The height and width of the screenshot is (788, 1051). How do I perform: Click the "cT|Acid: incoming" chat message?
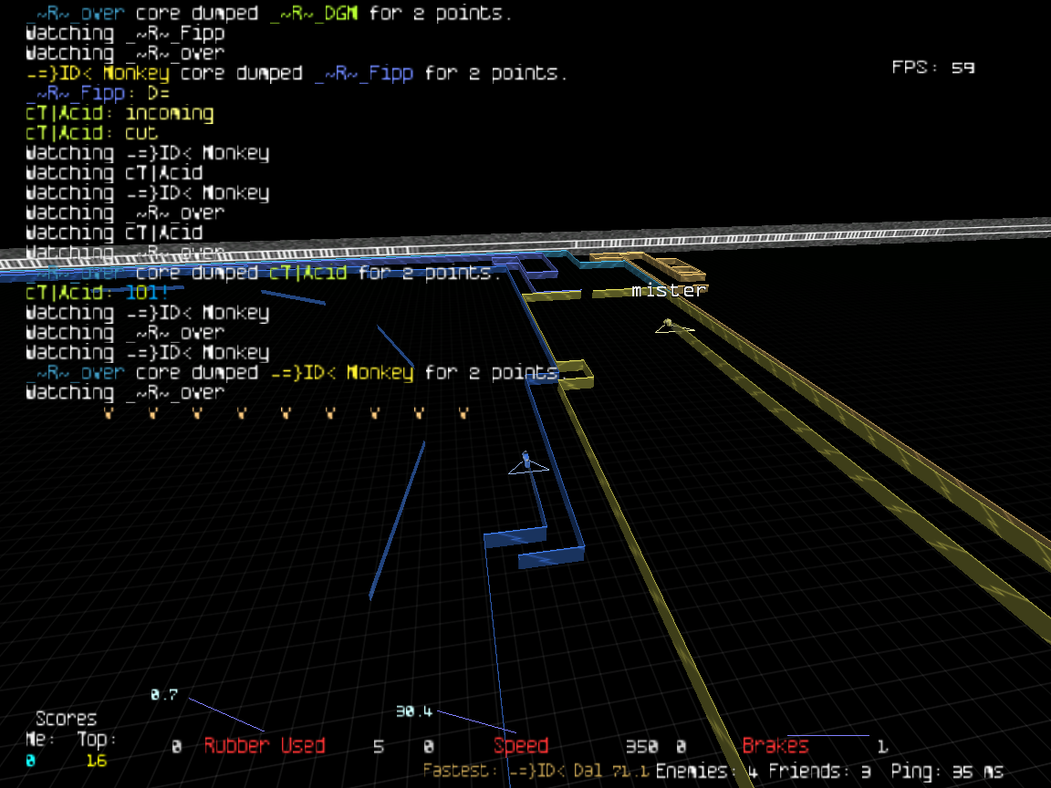coord(120,114)
